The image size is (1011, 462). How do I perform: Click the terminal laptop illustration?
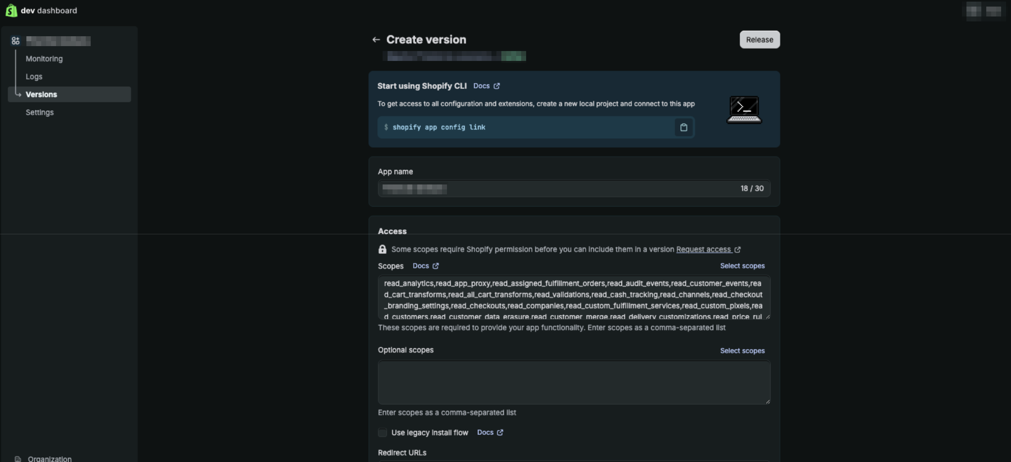pos(744,110)
